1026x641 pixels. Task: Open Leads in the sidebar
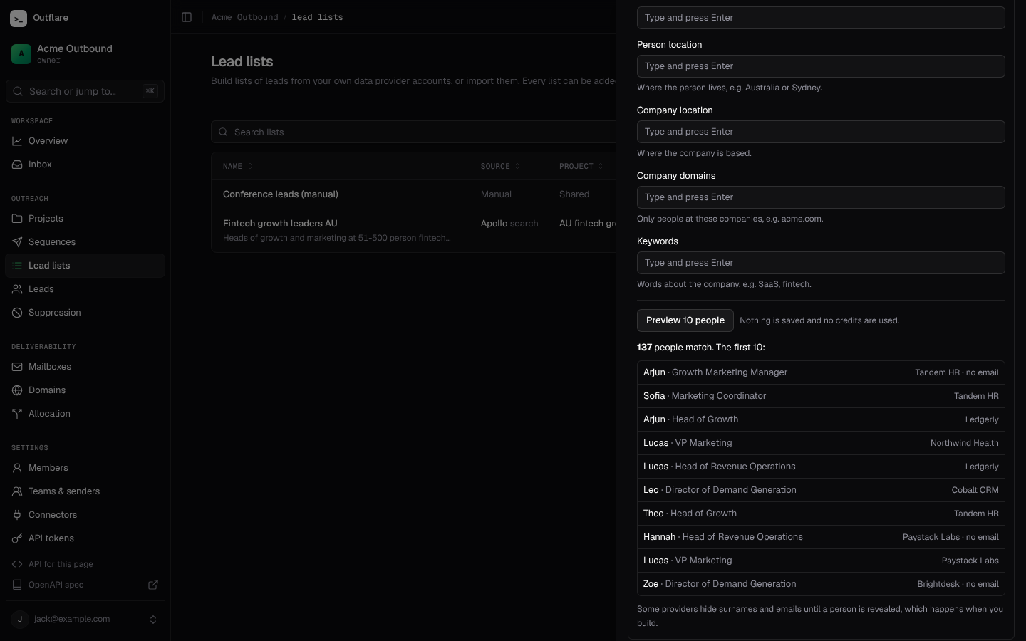coord(85,289)
